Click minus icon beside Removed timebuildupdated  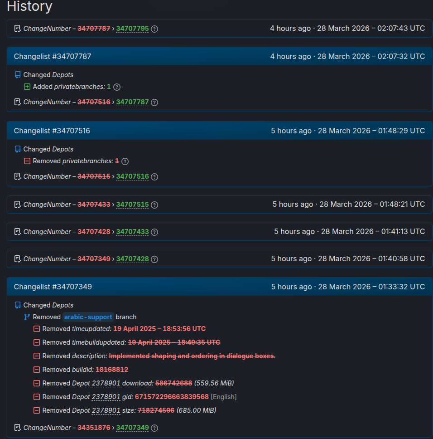pyautogui.click(x=37, y=342)
